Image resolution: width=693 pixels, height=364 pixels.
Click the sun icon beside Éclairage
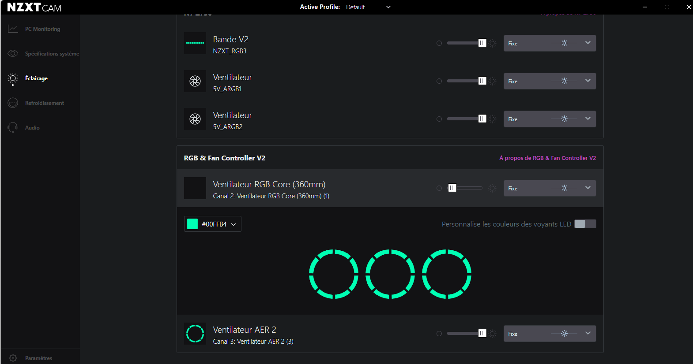[13, 79]
